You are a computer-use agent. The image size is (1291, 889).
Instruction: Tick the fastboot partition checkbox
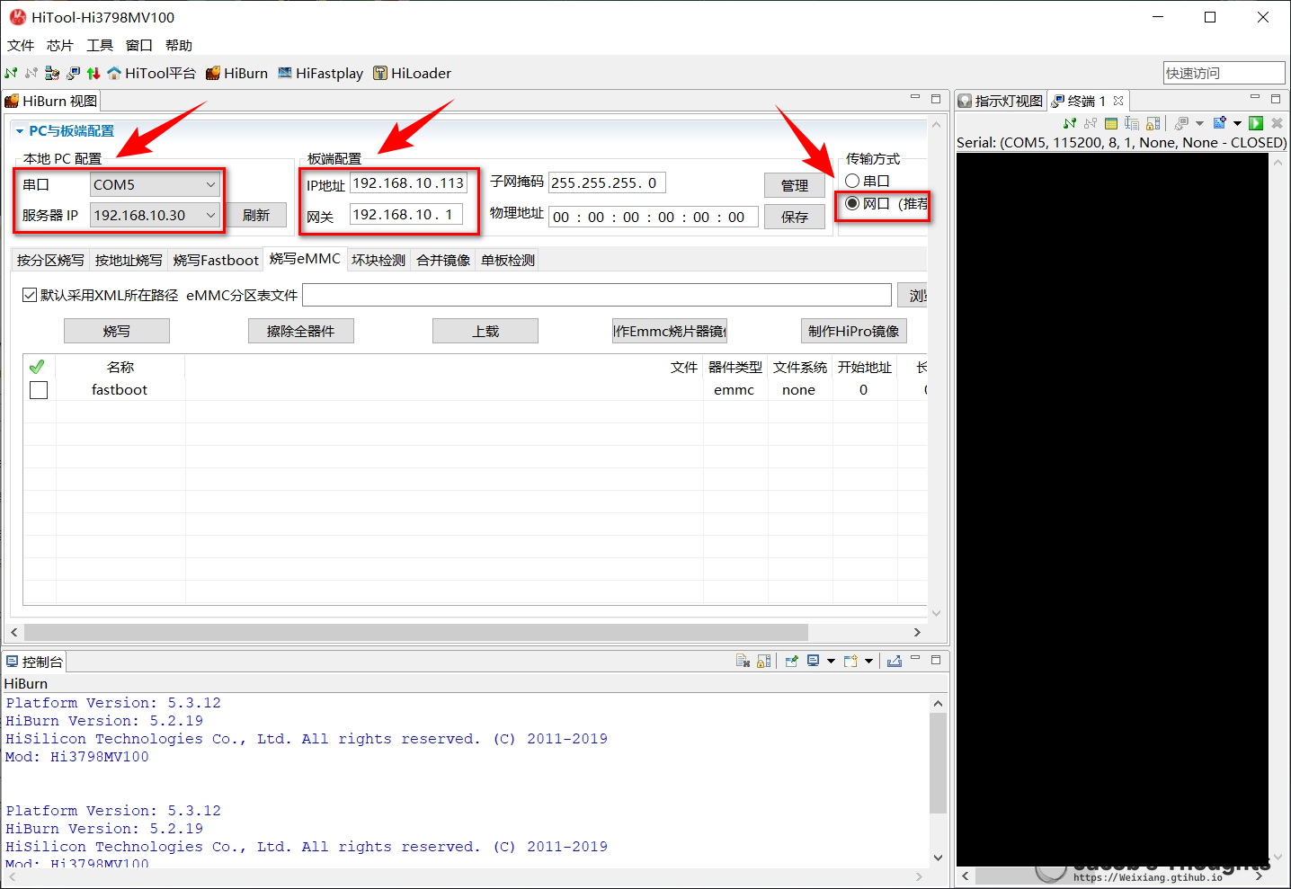click(x=39, y=390)
